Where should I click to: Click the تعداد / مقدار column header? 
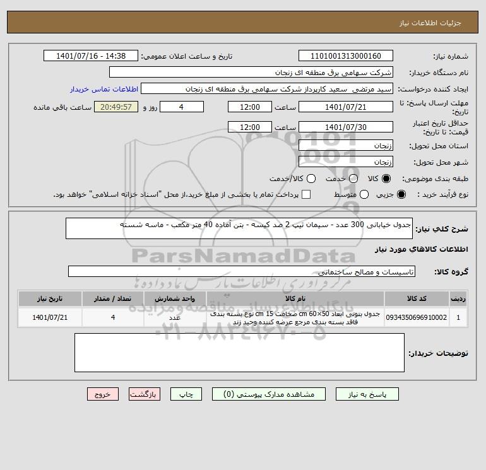(113, 298)
